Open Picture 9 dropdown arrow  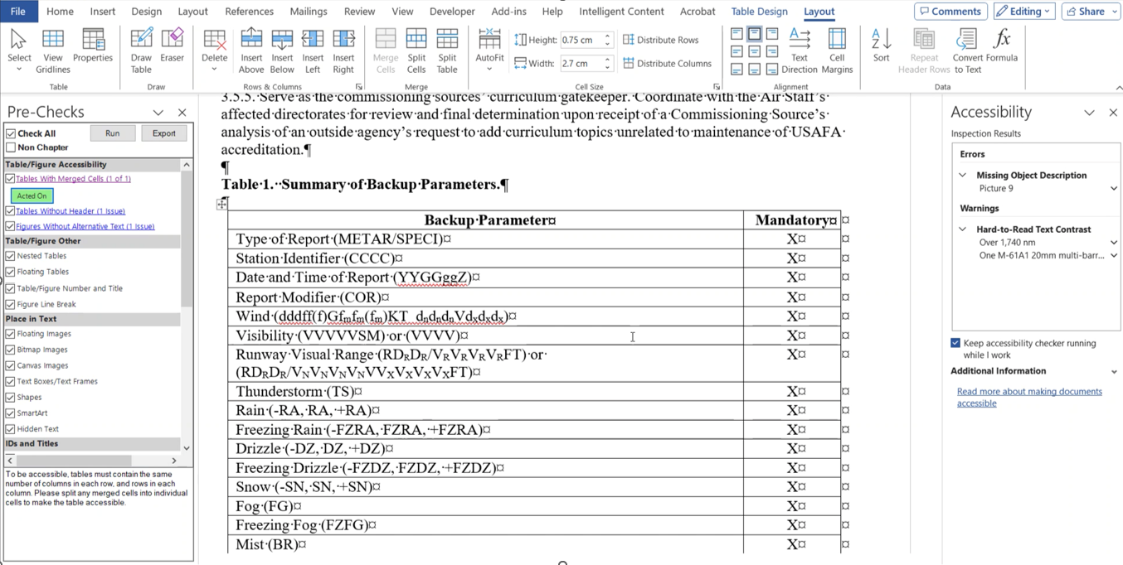tap(1114, 189)
